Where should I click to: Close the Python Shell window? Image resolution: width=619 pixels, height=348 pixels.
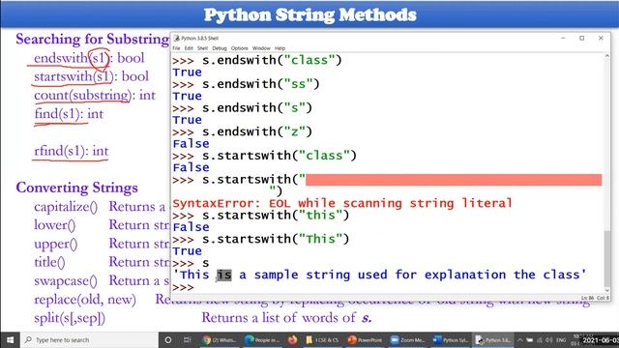click(x=601, y=39)
